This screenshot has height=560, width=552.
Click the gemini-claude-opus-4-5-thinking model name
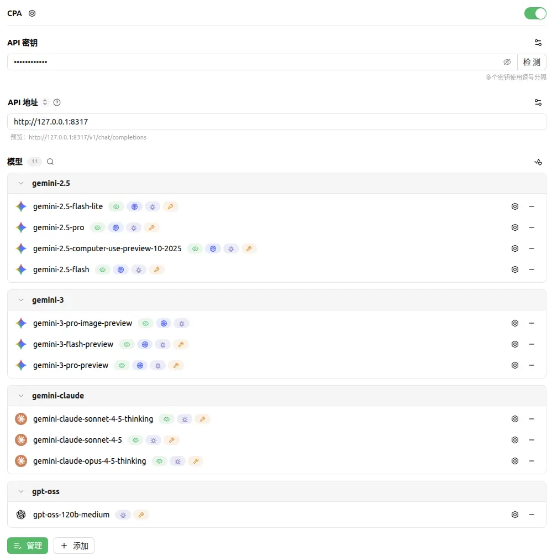coord(90,461)
